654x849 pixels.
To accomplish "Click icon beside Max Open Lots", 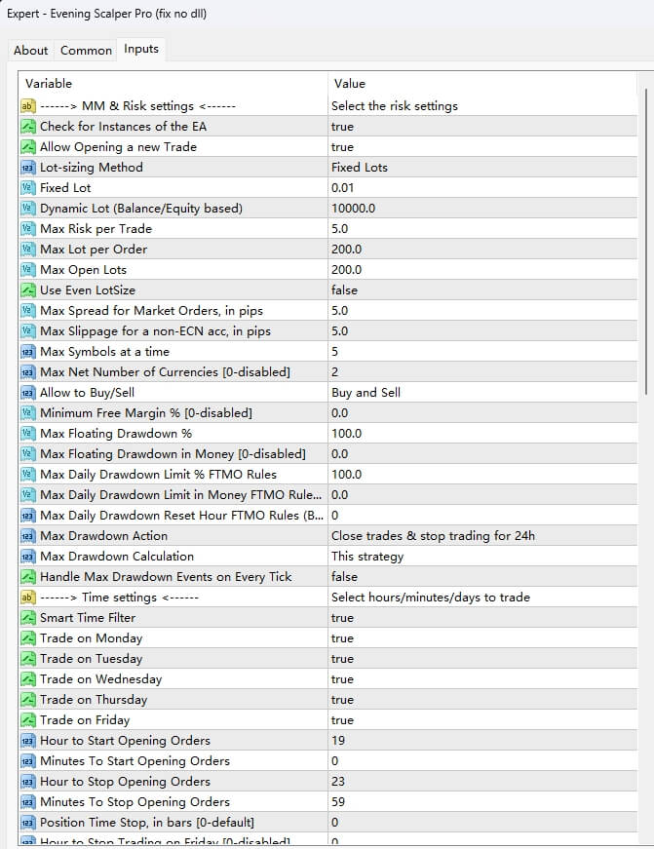I will pos(27,270).
